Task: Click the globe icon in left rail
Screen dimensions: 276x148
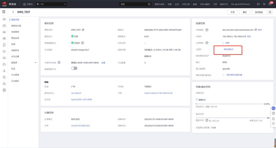Action: click(4, 90)
